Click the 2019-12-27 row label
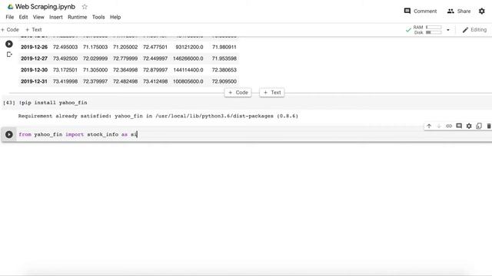The width and height of the screenshot is (492, 276). [x=34, y=58]
